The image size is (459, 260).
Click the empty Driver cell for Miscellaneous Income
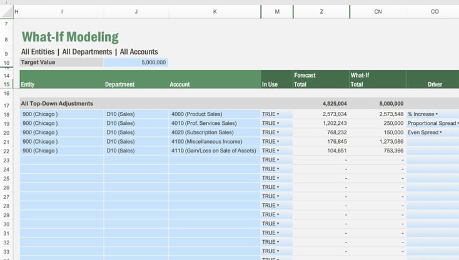(x=432, y=142)
